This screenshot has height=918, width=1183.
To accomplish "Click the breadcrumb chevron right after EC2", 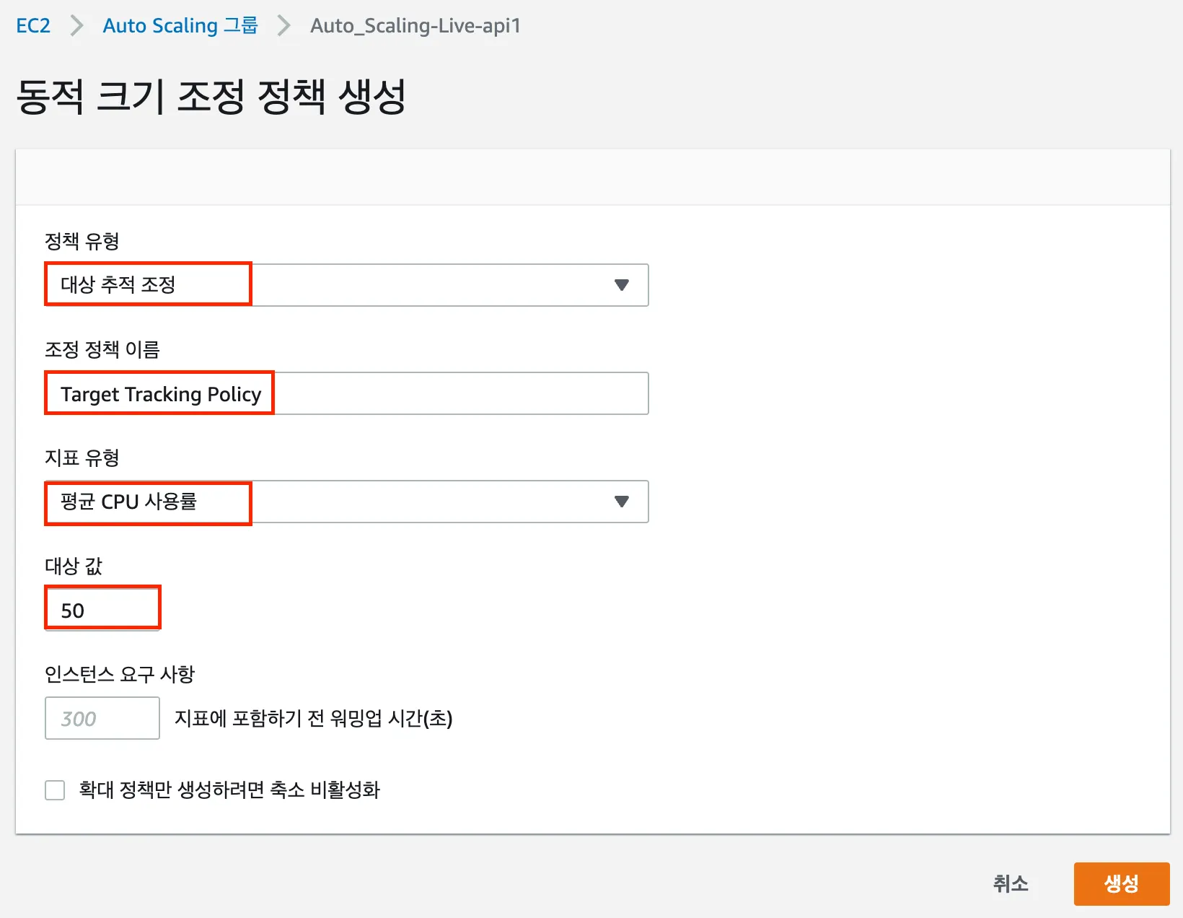I will [76, 26].
